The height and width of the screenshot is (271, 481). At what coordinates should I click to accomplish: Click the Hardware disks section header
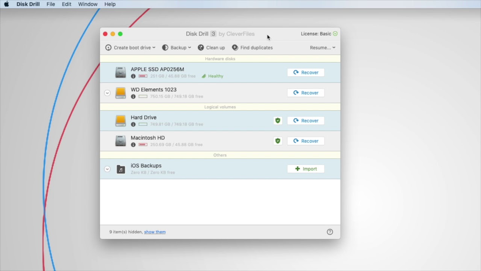220,59
